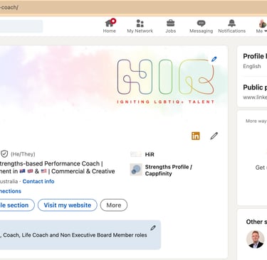Viewport: 267px width, 260px height.
Task: Click the LinkedIn search field
Action: pyautogui.click(x=21, y=26)
